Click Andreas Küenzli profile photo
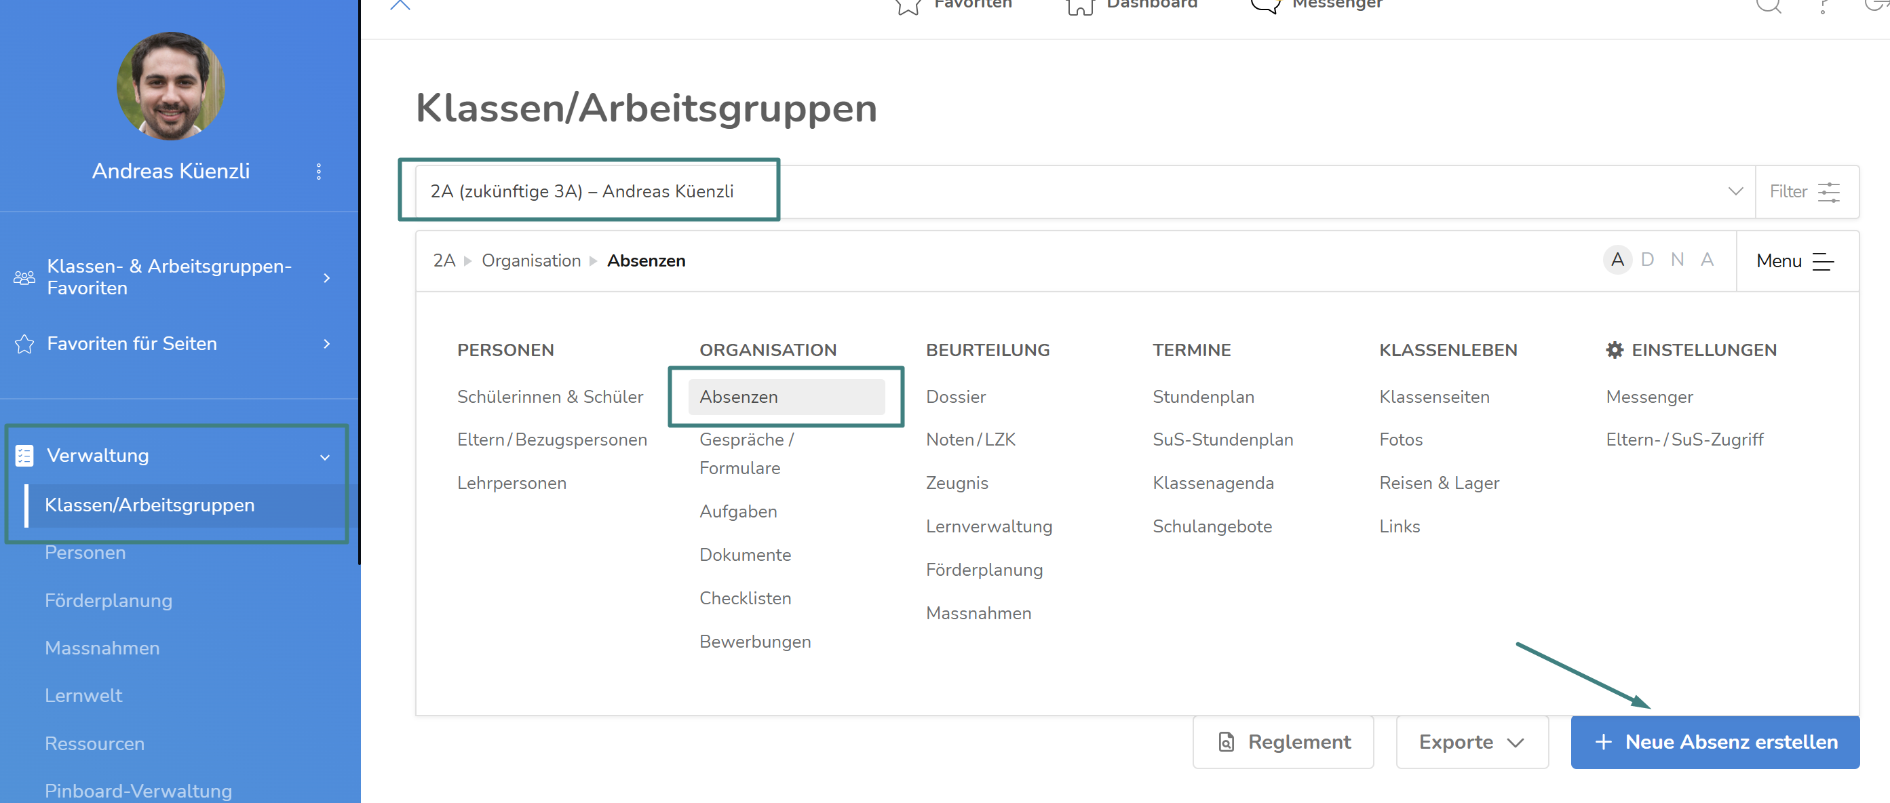This screenshot has width=1890, height=803. coord(171,86)
